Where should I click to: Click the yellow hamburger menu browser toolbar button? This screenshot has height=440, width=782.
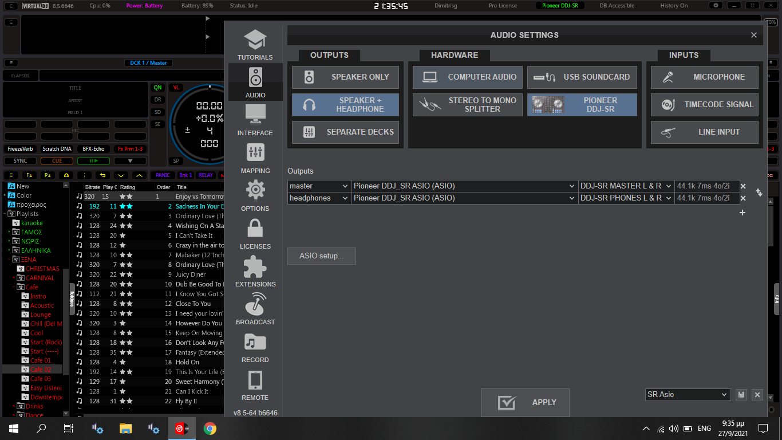11,175
